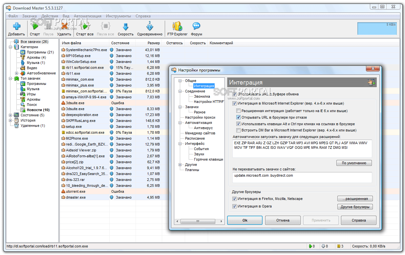
Task: Toggle Отслеживать URL в буфере обмена checkbox
Action: click(234, 94)
